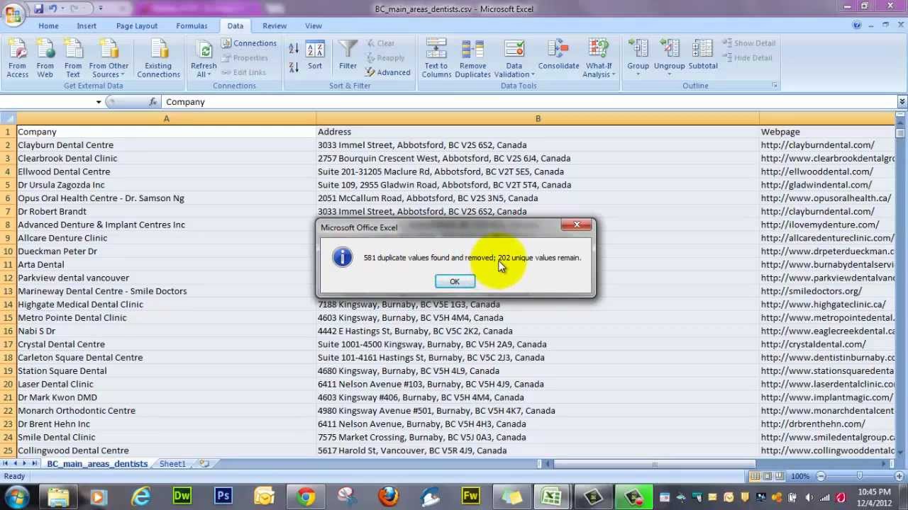
Task: Import data From Text
Action: 73,59
